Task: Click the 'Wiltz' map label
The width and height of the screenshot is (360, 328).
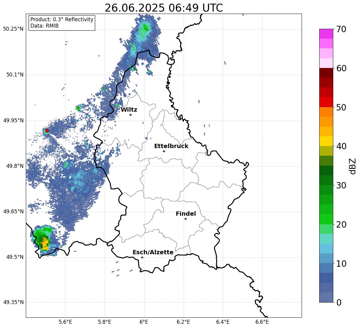Action: [129, 110]
